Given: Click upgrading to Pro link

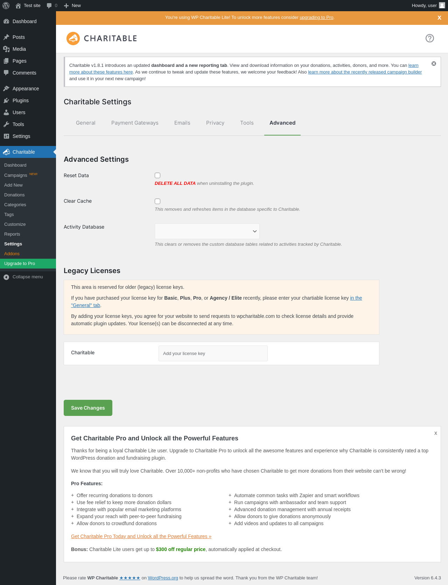Looking at the screenshot, I should click(x=316, y=18).
